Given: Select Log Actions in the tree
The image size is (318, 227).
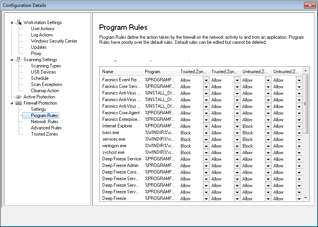Looking at the screenshot, I should coord(42,35).
